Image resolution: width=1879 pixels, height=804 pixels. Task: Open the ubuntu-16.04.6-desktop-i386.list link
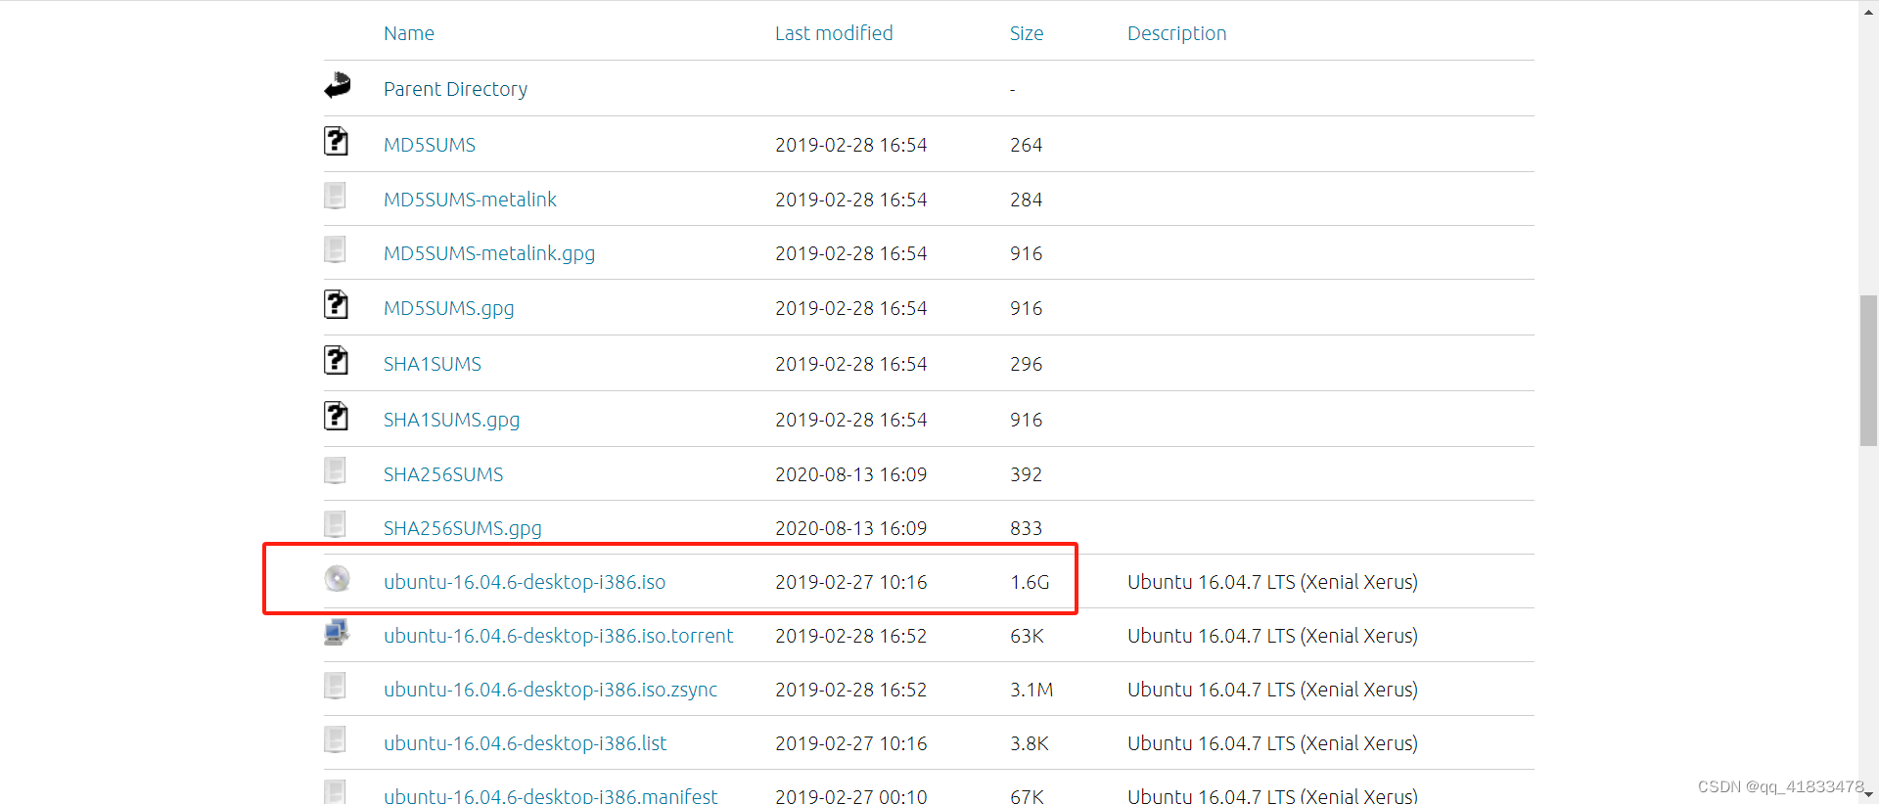[526, 743]
